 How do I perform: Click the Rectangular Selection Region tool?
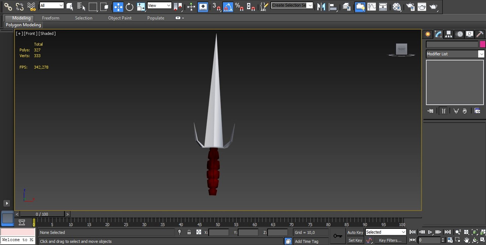pyautogui.click(x=93, y=7)
